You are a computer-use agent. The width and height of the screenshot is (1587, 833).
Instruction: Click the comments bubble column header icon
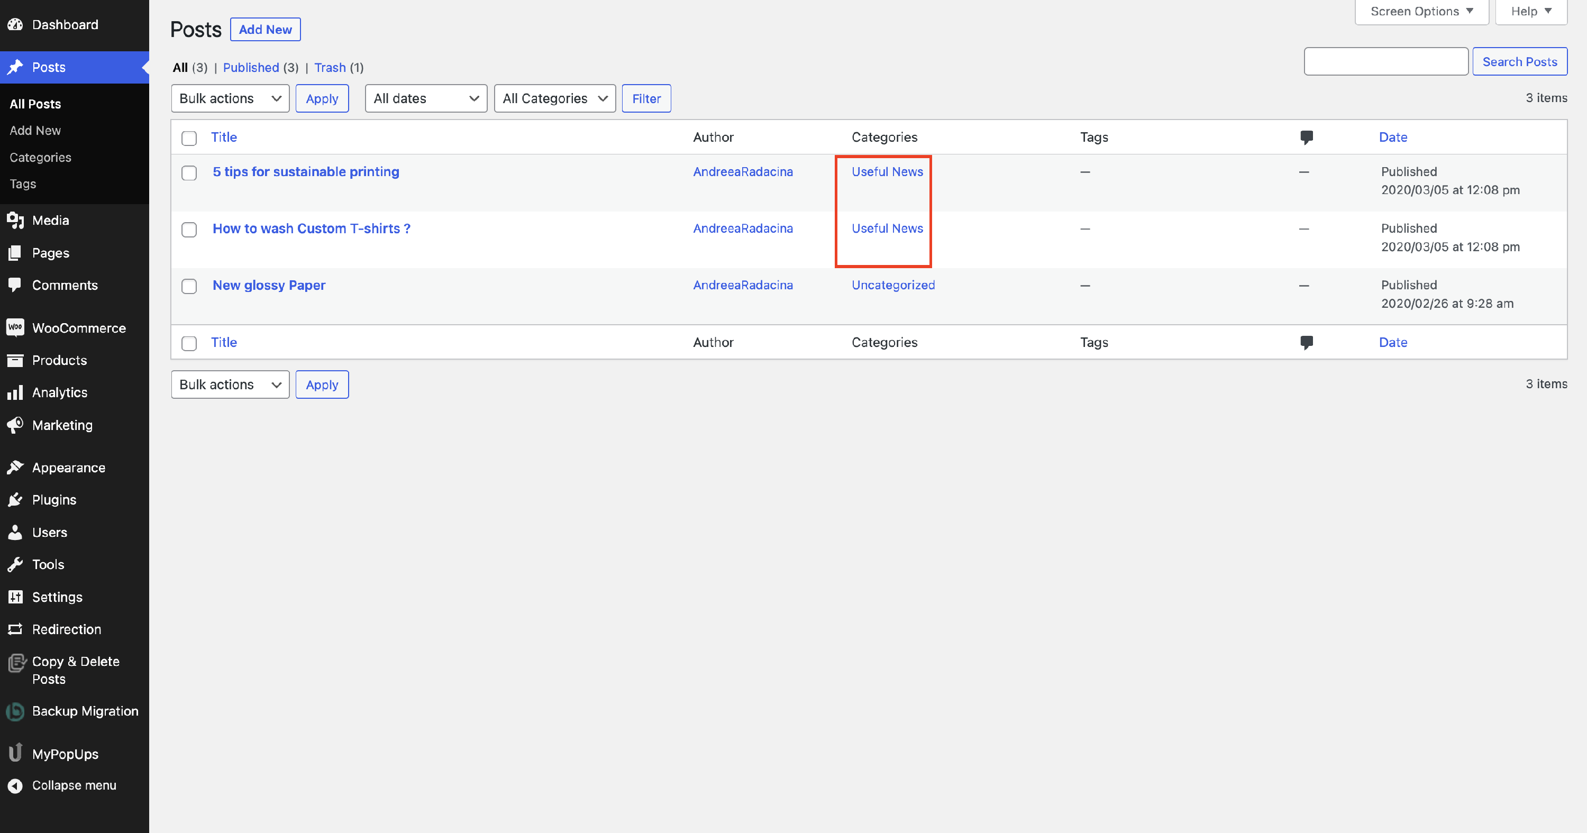(x=1306, y=137)
